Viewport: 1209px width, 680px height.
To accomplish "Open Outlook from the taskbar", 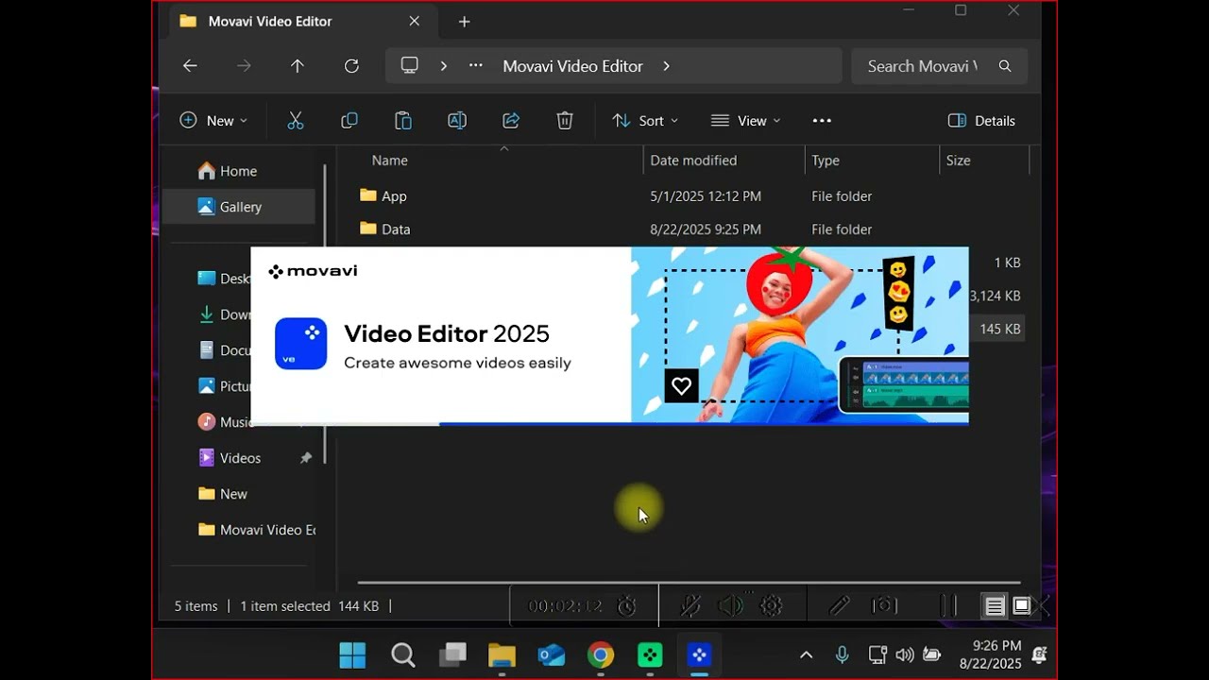I will (552, 654).
